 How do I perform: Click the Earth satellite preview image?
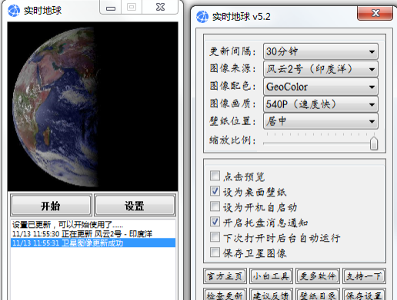coord(92,107)
